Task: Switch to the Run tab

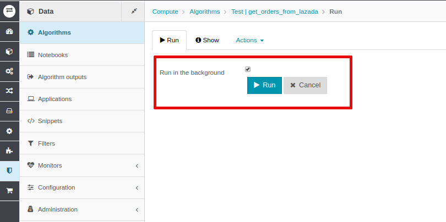Action: pos(169,40)
